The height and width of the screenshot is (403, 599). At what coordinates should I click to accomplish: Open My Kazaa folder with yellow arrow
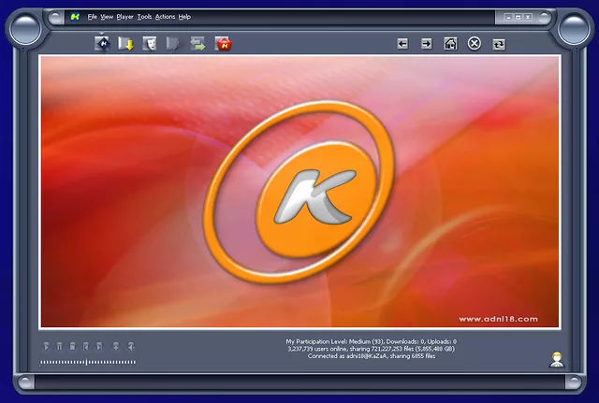(125, 43)
